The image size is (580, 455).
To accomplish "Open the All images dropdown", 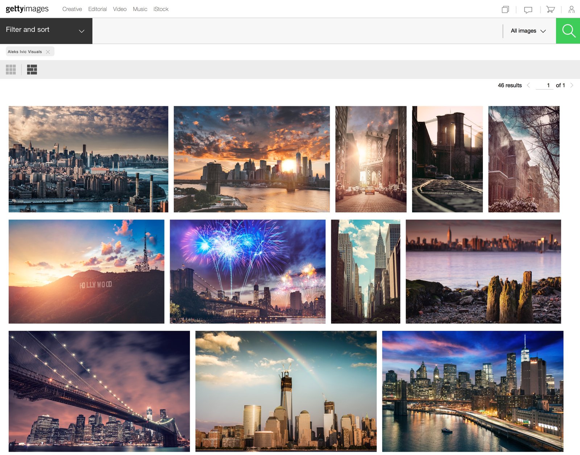I will pos(528,31).
